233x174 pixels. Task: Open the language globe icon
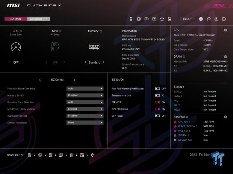pos(201,19)
